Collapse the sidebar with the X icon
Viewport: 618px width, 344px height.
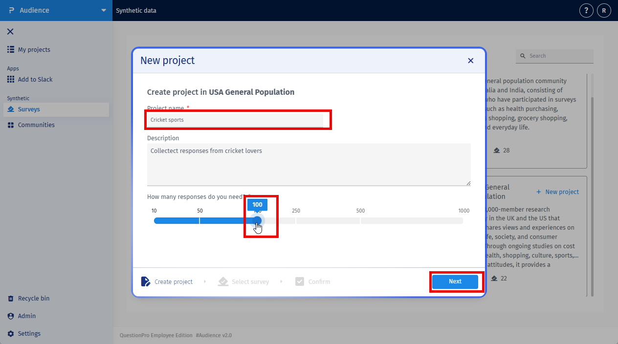coord(11,31)
